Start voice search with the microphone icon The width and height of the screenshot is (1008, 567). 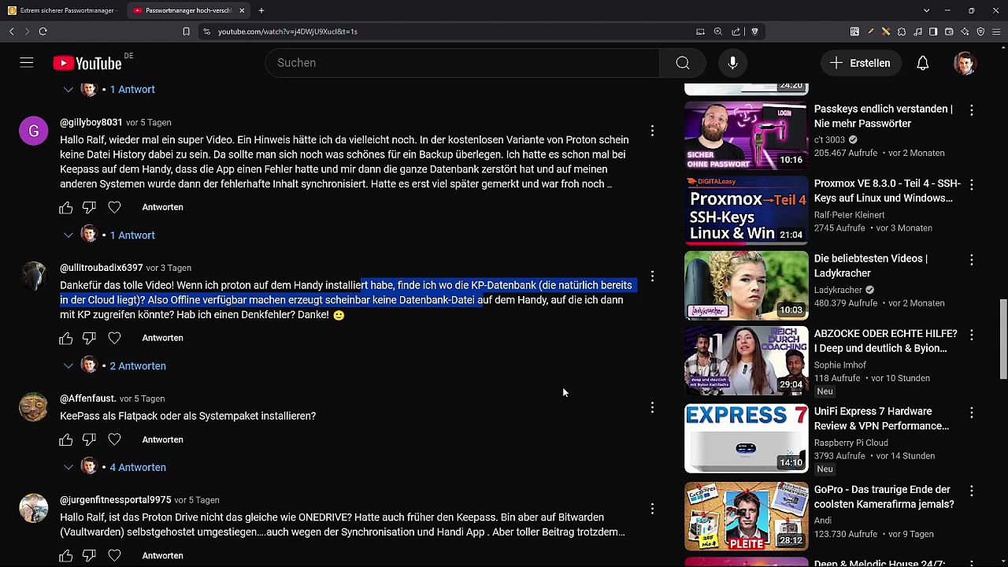[732, 63]
